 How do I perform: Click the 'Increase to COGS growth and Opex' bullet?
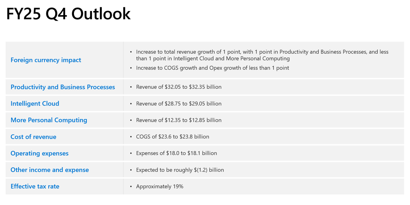tap(212, 68)
